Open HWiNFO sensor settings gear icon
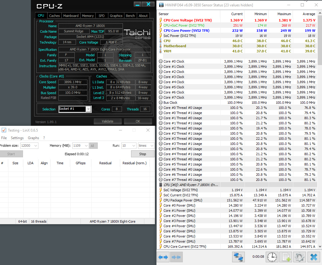The width and height of the screenshot is (322, 265). pyautogui.click(x=299, y=257)
